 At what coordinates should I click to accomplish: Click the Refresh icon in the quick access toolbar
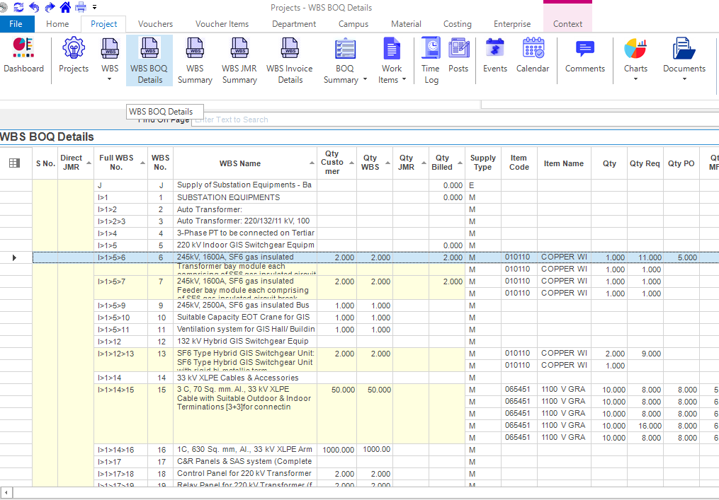pyautogui.click(x=19, y=7)
